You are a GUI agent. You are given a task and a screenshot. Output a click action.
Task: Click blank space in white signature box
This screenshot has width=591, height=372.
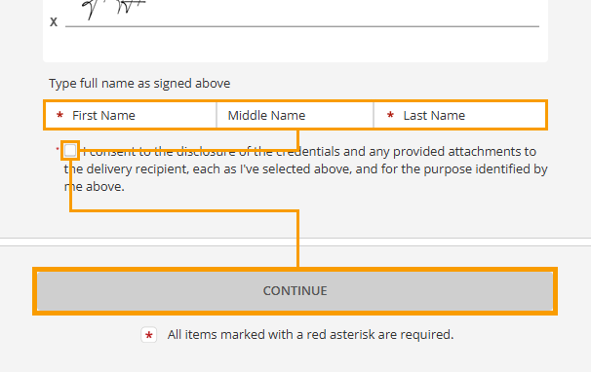tap(301, 45)
